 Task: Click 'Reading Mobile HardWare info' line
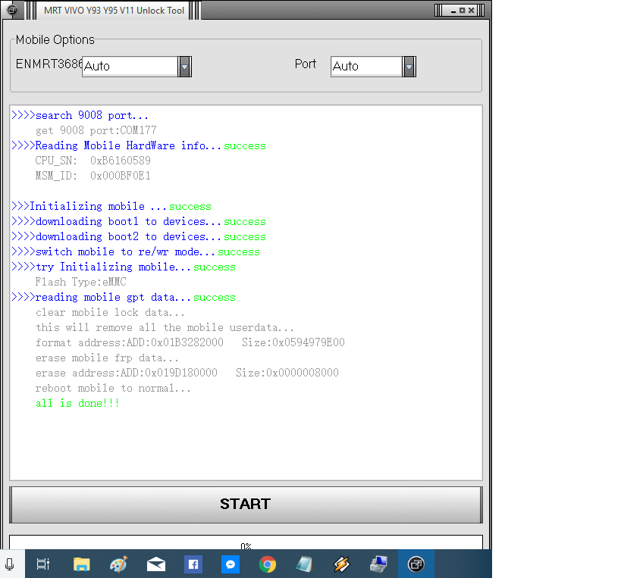pos(139,145)
